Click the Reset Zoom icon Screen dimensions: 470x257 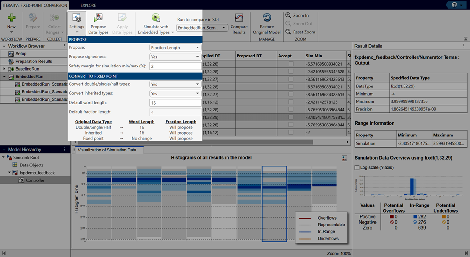point(288,32)
